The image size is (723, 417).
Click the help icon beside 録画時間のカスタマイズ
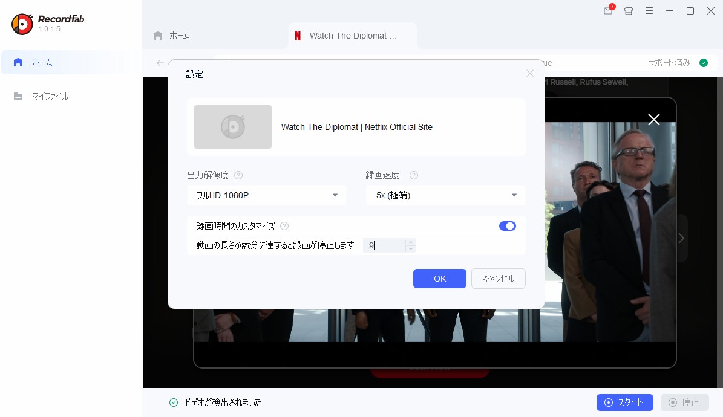[x=284, y=226]
